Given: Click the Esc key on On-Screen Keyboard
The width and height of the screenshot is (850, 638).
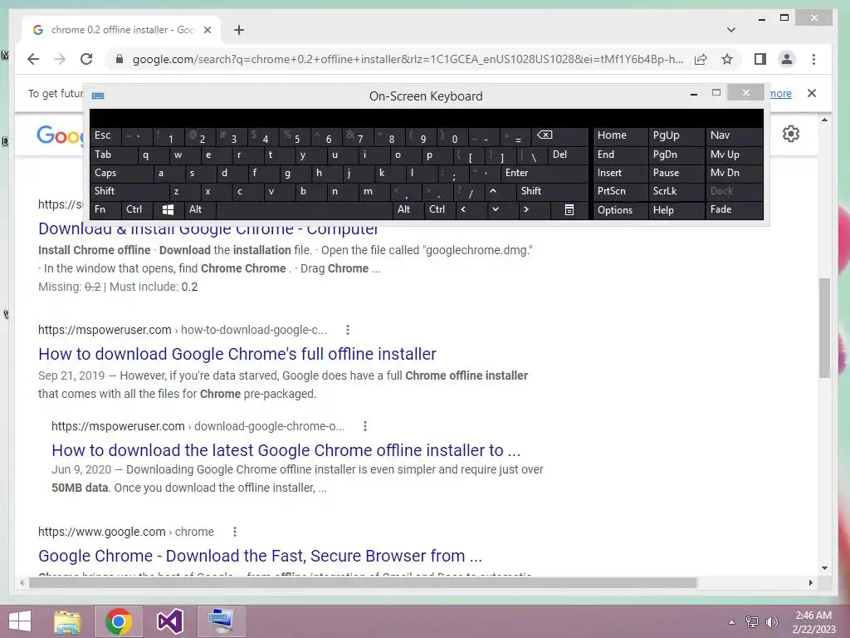Looking at the screenshot, I should coord(105,135).
